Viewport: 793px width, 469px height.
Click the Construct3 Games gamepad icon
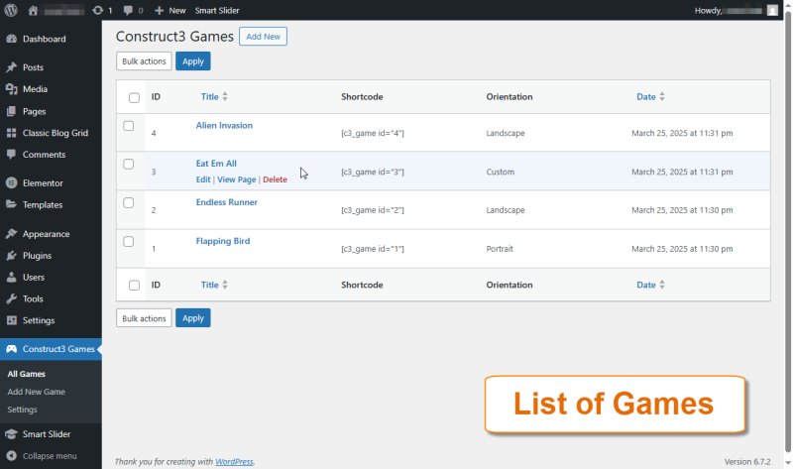coord(12,349)
